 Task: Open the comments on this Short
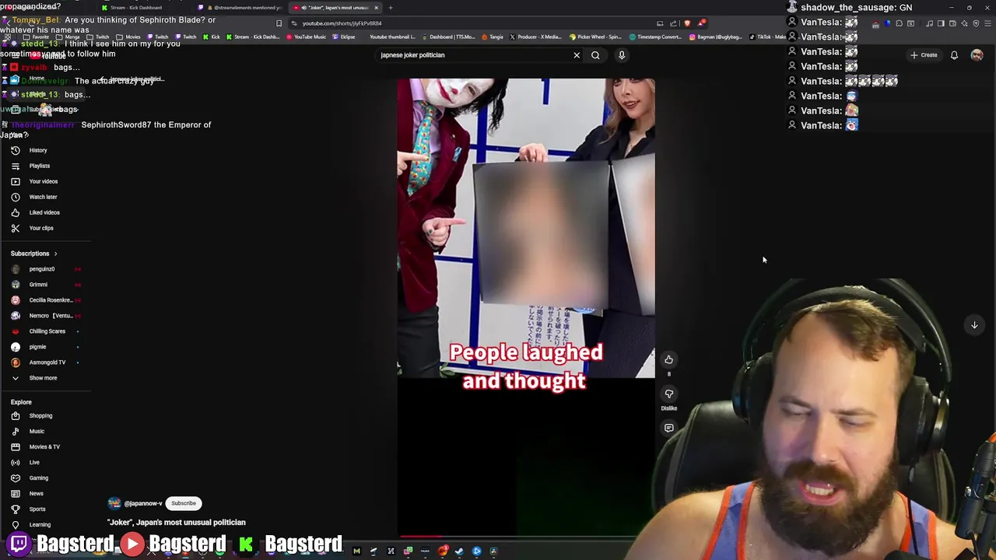pyautogui.click(x=668, y=428)
